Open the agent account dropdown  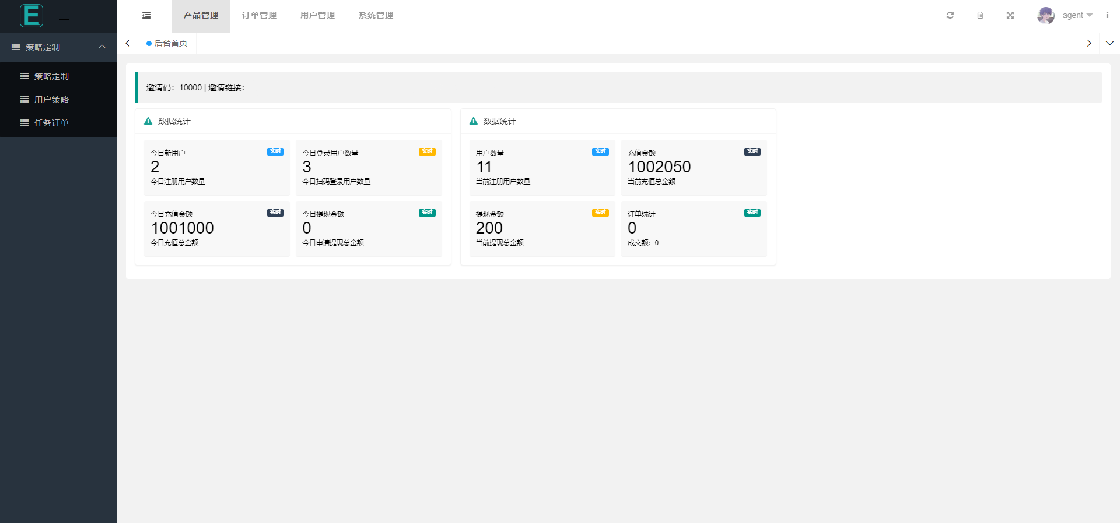1077,15
